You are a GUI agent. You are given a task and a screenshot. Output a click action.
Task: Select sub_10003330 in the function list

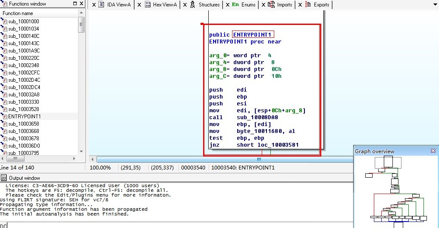(24, 102)
